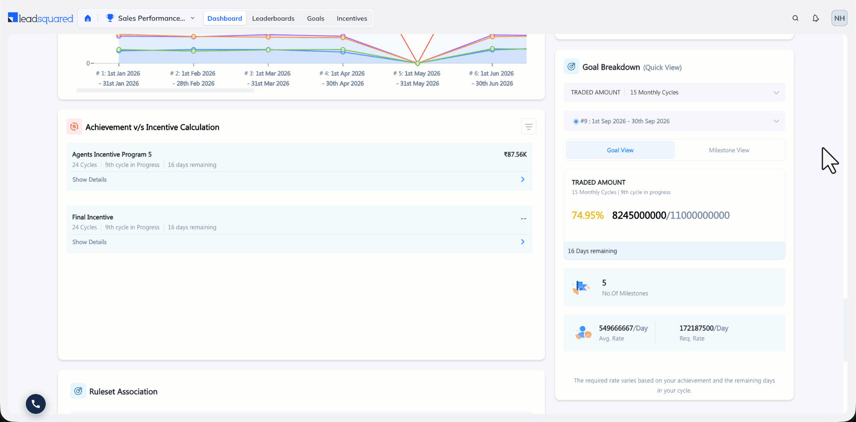Click Show Details under Agents Incentive Program 5
The width and height of the screenshot is (856, 422).
tap(90, 179)
